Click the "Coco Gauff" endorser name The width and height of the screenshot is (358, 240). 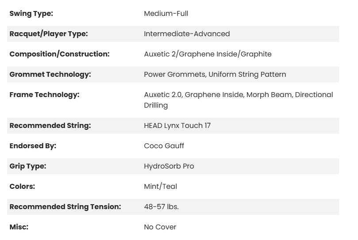(164, 146)
